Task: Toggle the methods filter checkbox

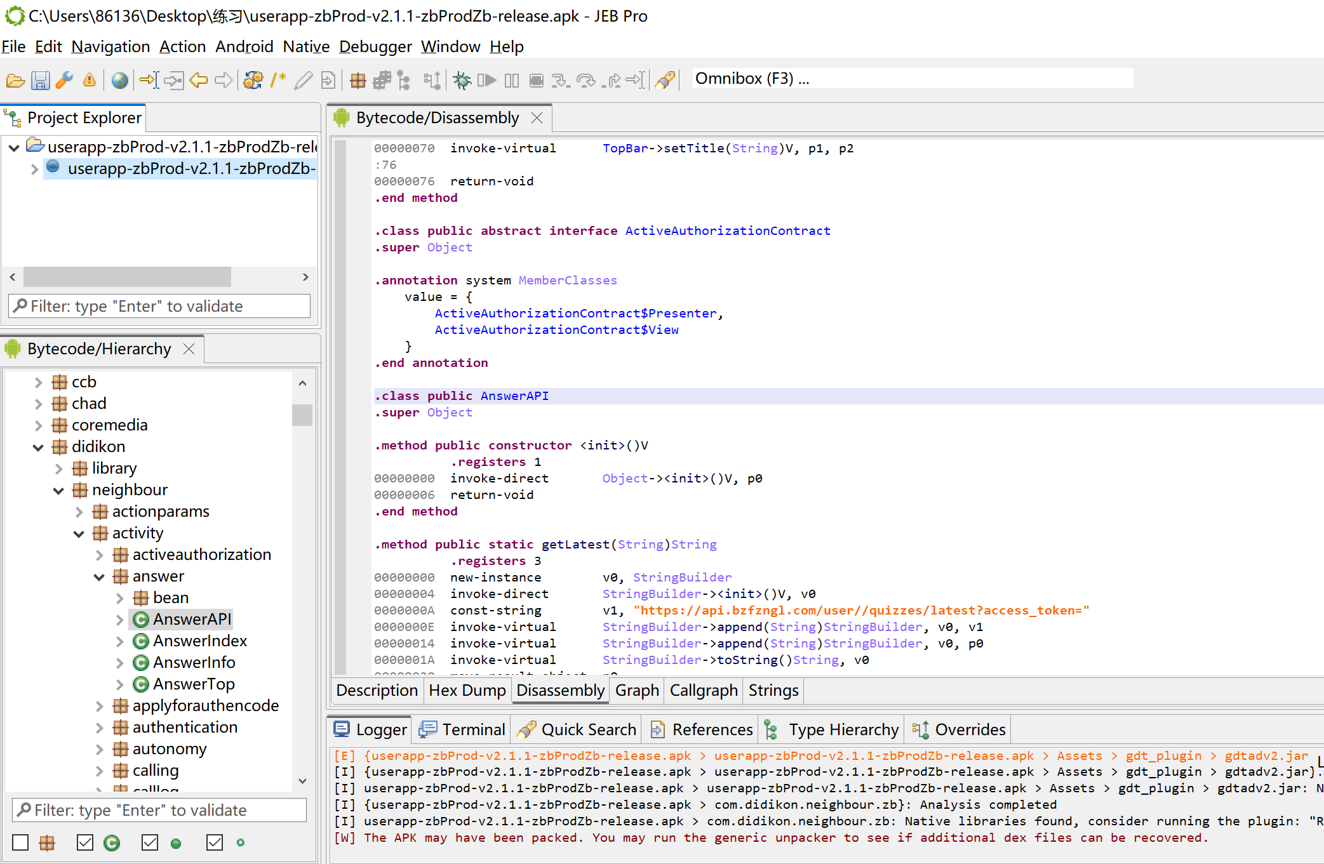Action: [x=150, y=842]
